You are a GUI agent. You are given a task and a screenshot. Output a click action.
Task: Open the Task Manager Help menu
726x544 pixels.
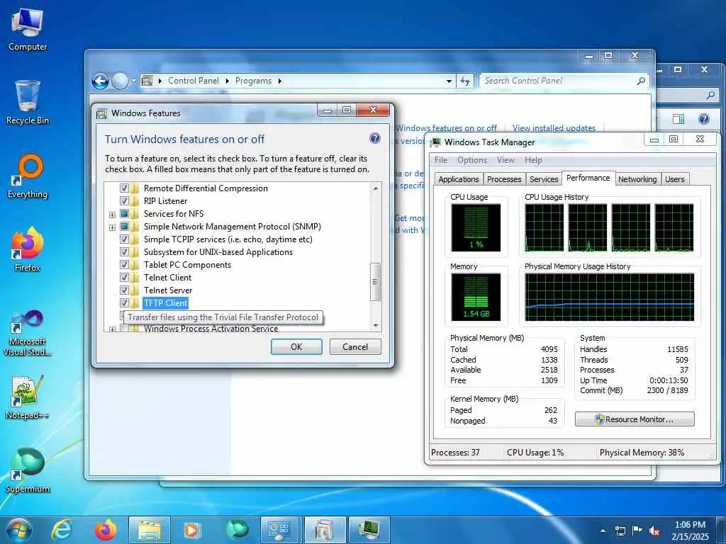533,160
